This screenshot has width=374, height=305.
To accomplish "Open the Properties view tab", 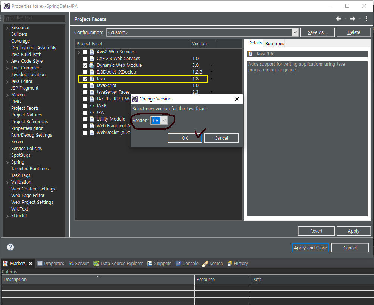I will [x=51, y=264].
